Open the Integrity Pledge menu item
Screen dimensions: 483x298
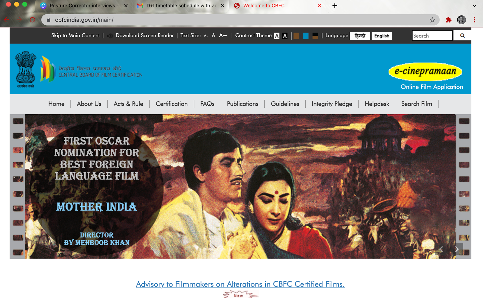pyautogui.click(x=332, y=104)
